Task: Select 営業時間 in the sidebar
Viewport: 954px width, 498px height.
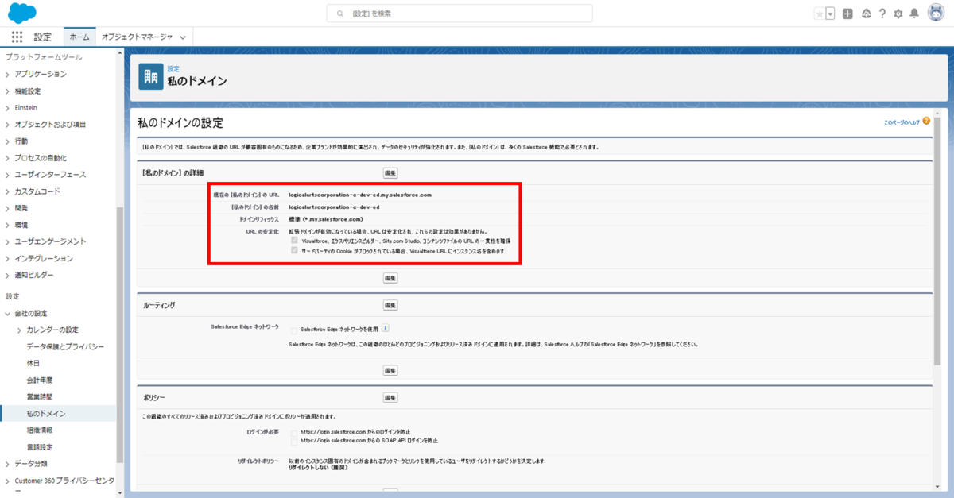Action: 40,396
